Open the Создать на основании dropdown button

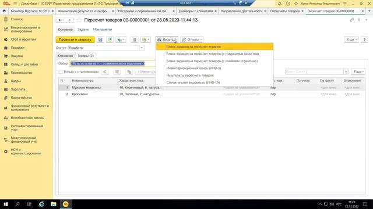[x=121, y=39]
